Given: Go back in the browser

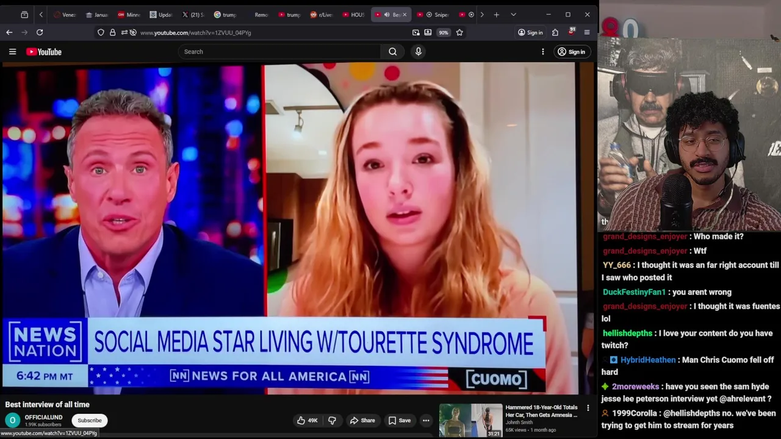Looking at the screenshot, I should (x=9, y=32).
